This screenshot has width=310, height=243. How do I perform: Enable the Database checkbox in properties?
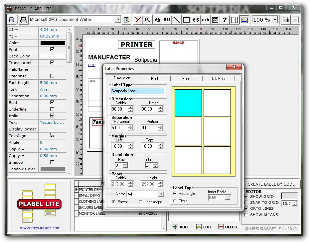click(52, 76)
